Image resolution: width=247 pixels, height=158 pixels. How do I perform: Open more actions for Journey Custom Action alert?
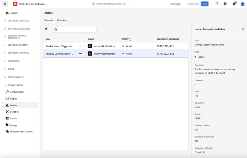[80, 54]
